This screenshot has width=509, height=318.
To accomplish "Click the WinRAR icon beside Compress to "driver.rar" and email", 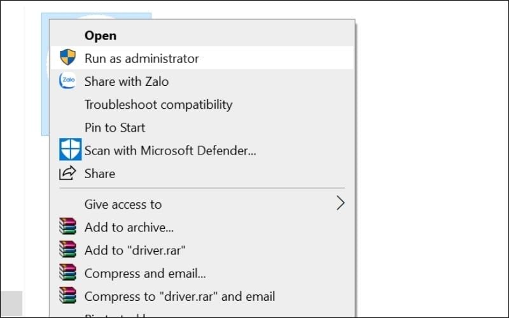I will click(x=67, y=296).
